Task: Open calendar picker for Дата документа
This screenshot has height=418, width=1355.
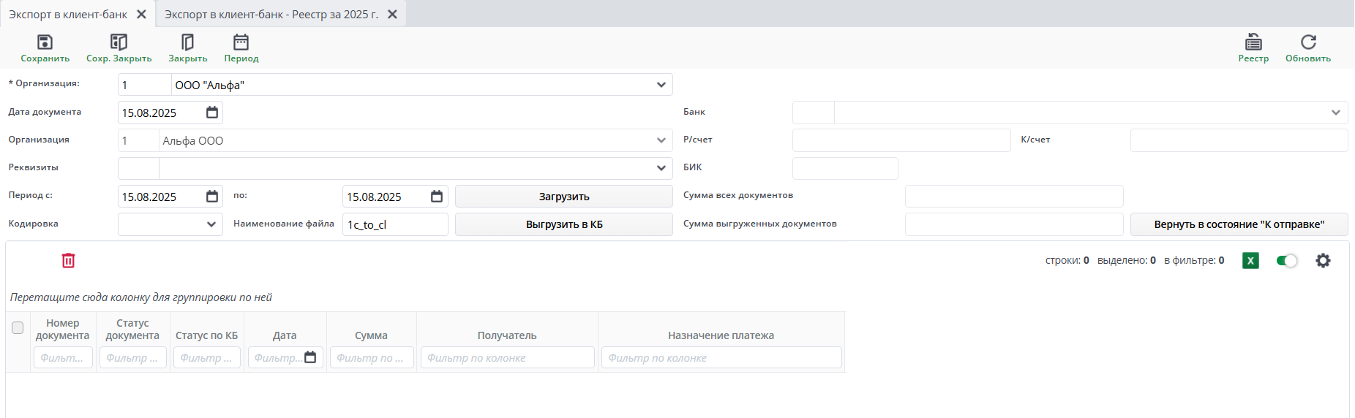Action: (x=212, y=113)
